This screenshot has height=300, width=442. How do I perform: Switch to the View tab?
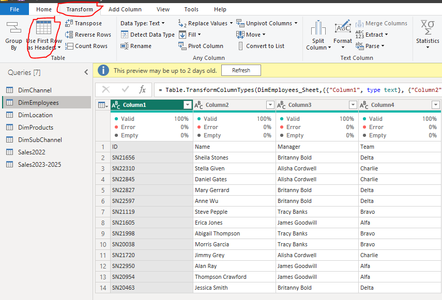163,9
